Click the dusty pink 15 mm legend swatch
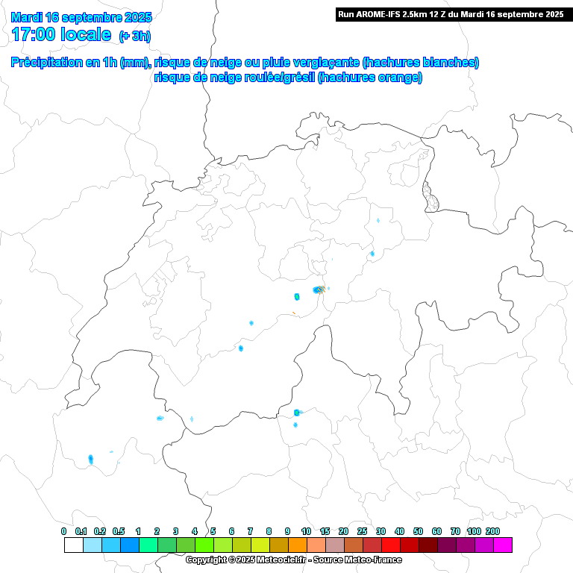573x573 pixels. coord(335,545)
